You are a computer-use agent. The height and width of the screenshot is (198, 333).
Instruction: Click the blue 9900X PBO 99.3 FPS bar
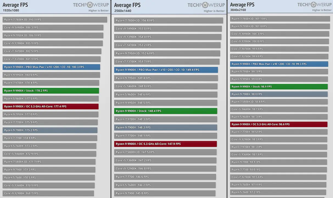point(279,64)
